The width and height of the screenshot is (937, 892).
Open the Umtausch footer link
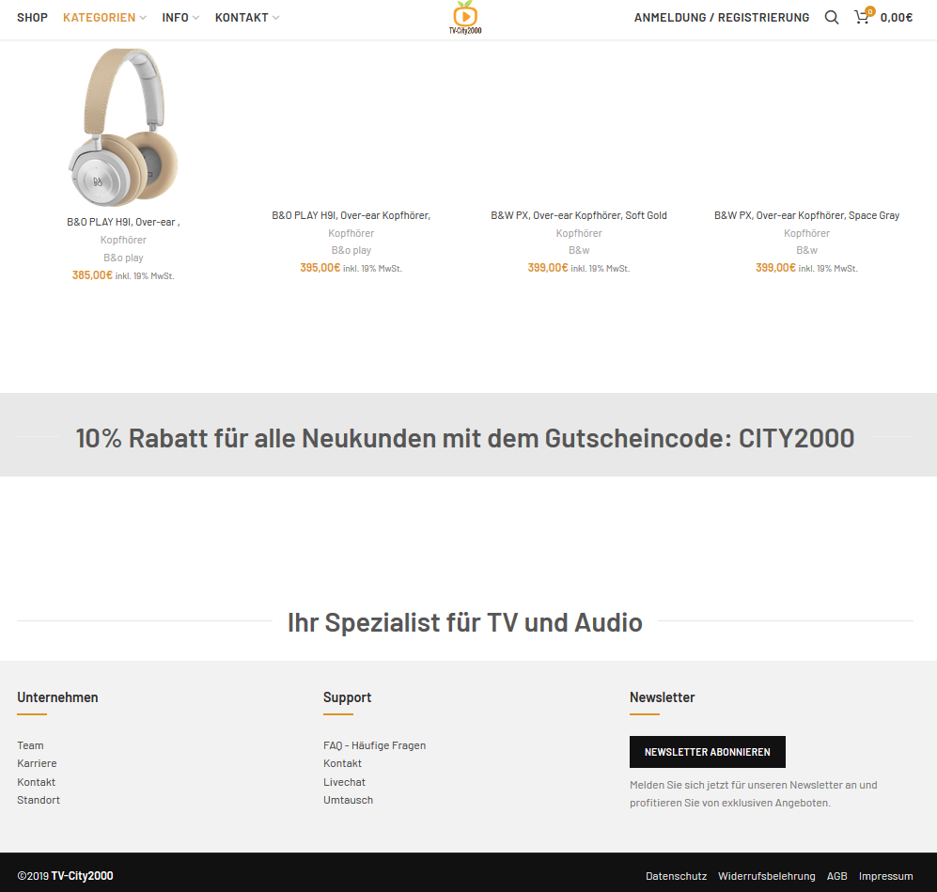[x=348, y=800]
